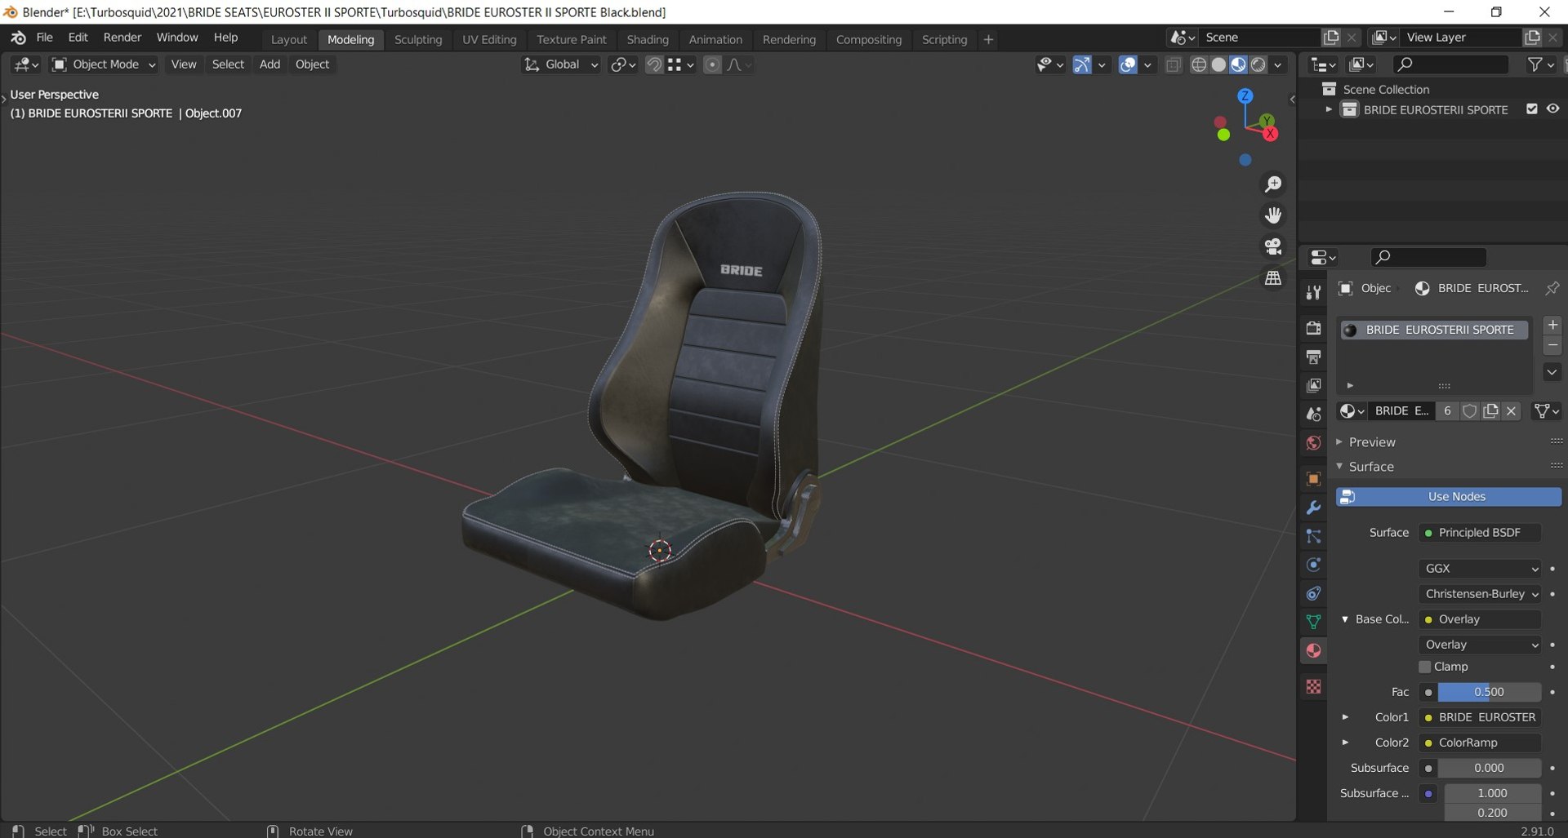Open the Texture properties checker tab

point(1313,687)
